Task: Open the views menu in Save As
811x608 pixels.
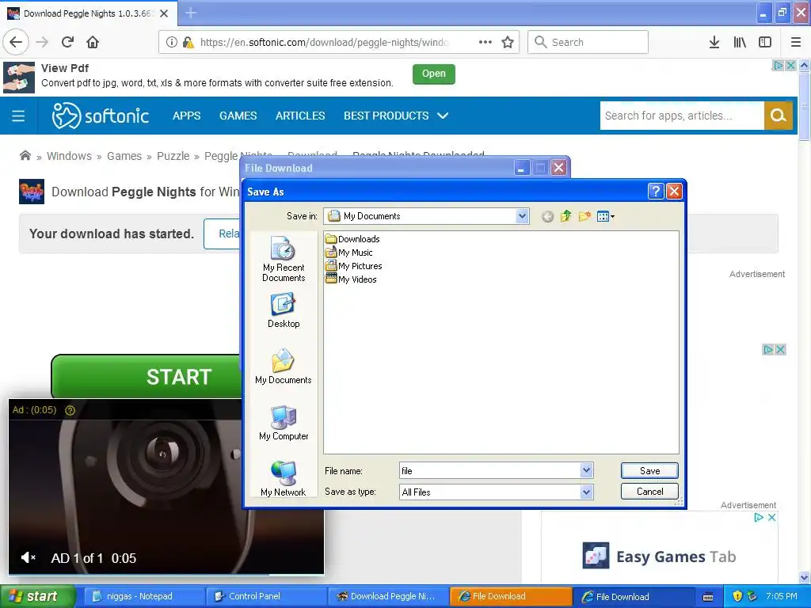Action: tap(606, 216)
